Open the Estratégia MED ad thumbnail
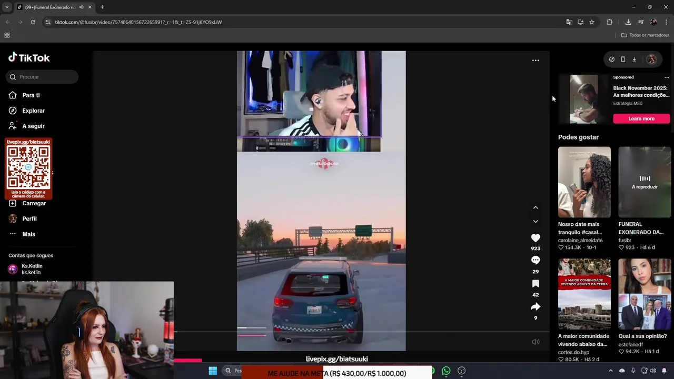This screenshot has height=379, width=674. coord(584,99)
